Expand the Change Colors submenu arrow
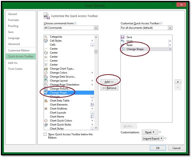Image resolution: width=192 pixels, height=158 pixels. coord(92,73)
